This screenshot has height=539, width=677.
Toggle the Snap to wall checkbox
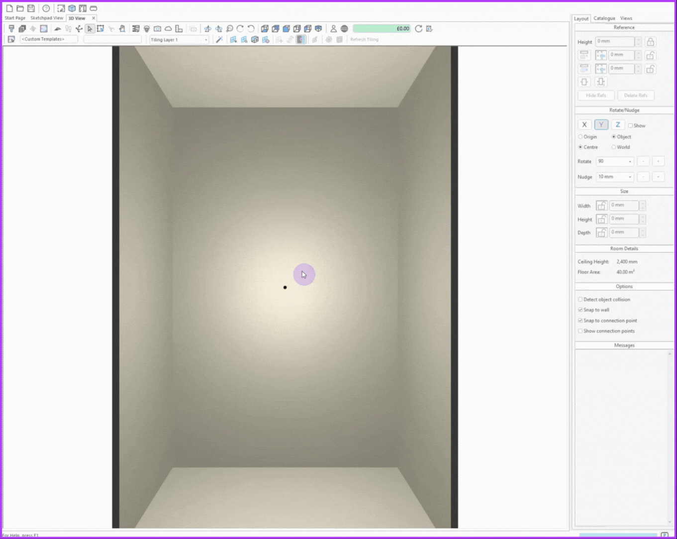tap(580, 310)
